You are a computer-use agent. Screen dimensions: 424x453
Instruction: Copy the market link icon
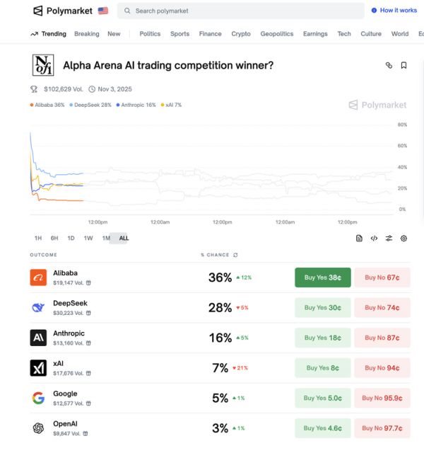coord(389,65)
